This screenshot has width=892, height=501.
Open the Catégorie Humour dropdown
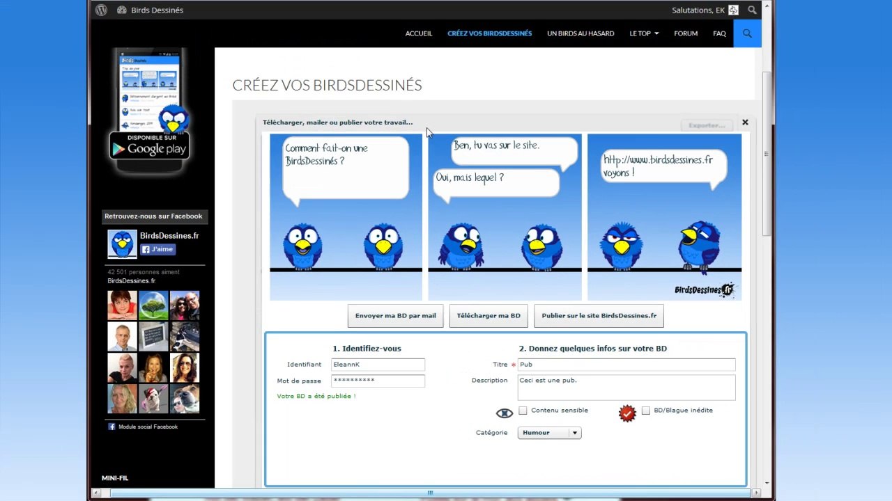(549, 433)
